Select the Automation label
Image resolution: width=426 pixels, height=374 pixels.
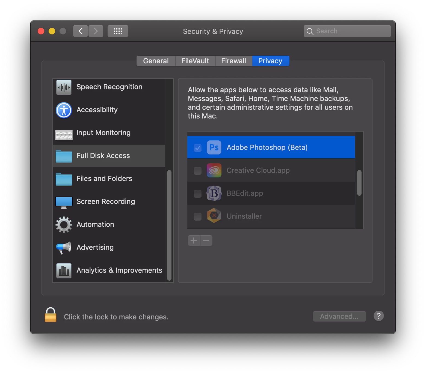pyautogui.click(x=95, y=224)
